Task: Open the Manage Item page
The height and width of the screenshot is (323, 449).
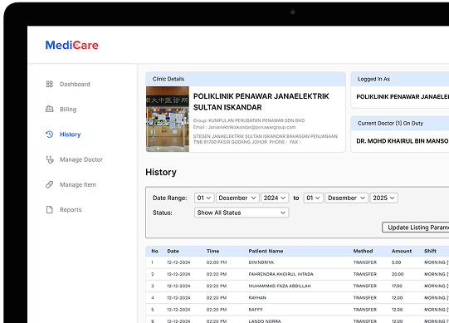Action: (x=78, y=184)
